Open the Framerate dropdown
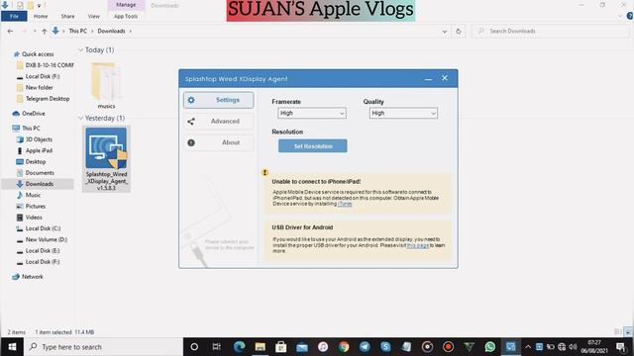 (312, 114)
